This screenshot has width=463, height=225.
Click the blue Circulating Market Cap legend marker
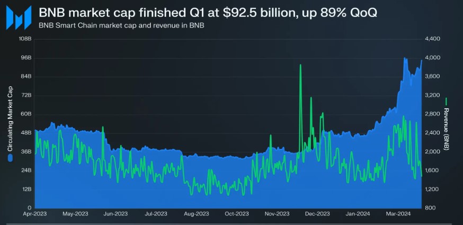[10, 157]
